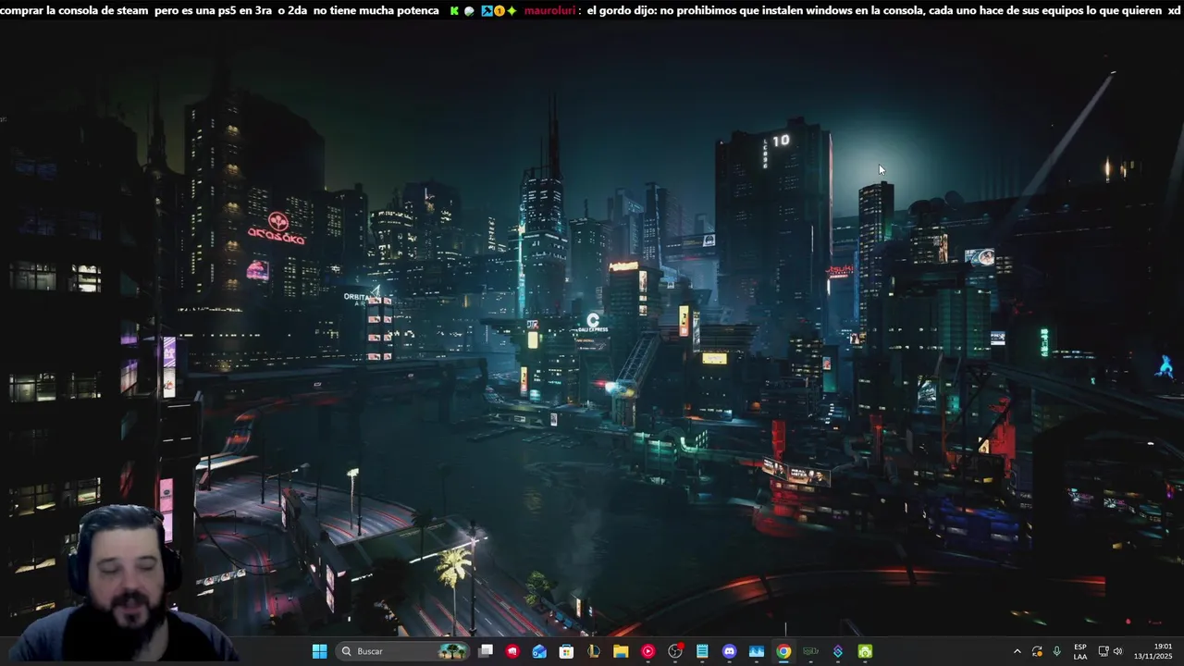This screenshot has width=1184, height=666.
Task: Switch to Discord from the taskbar
Action: click(729, 651)
